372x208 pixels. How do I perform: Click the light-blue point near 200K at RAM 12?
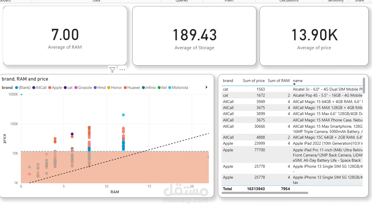pos(123,115)
